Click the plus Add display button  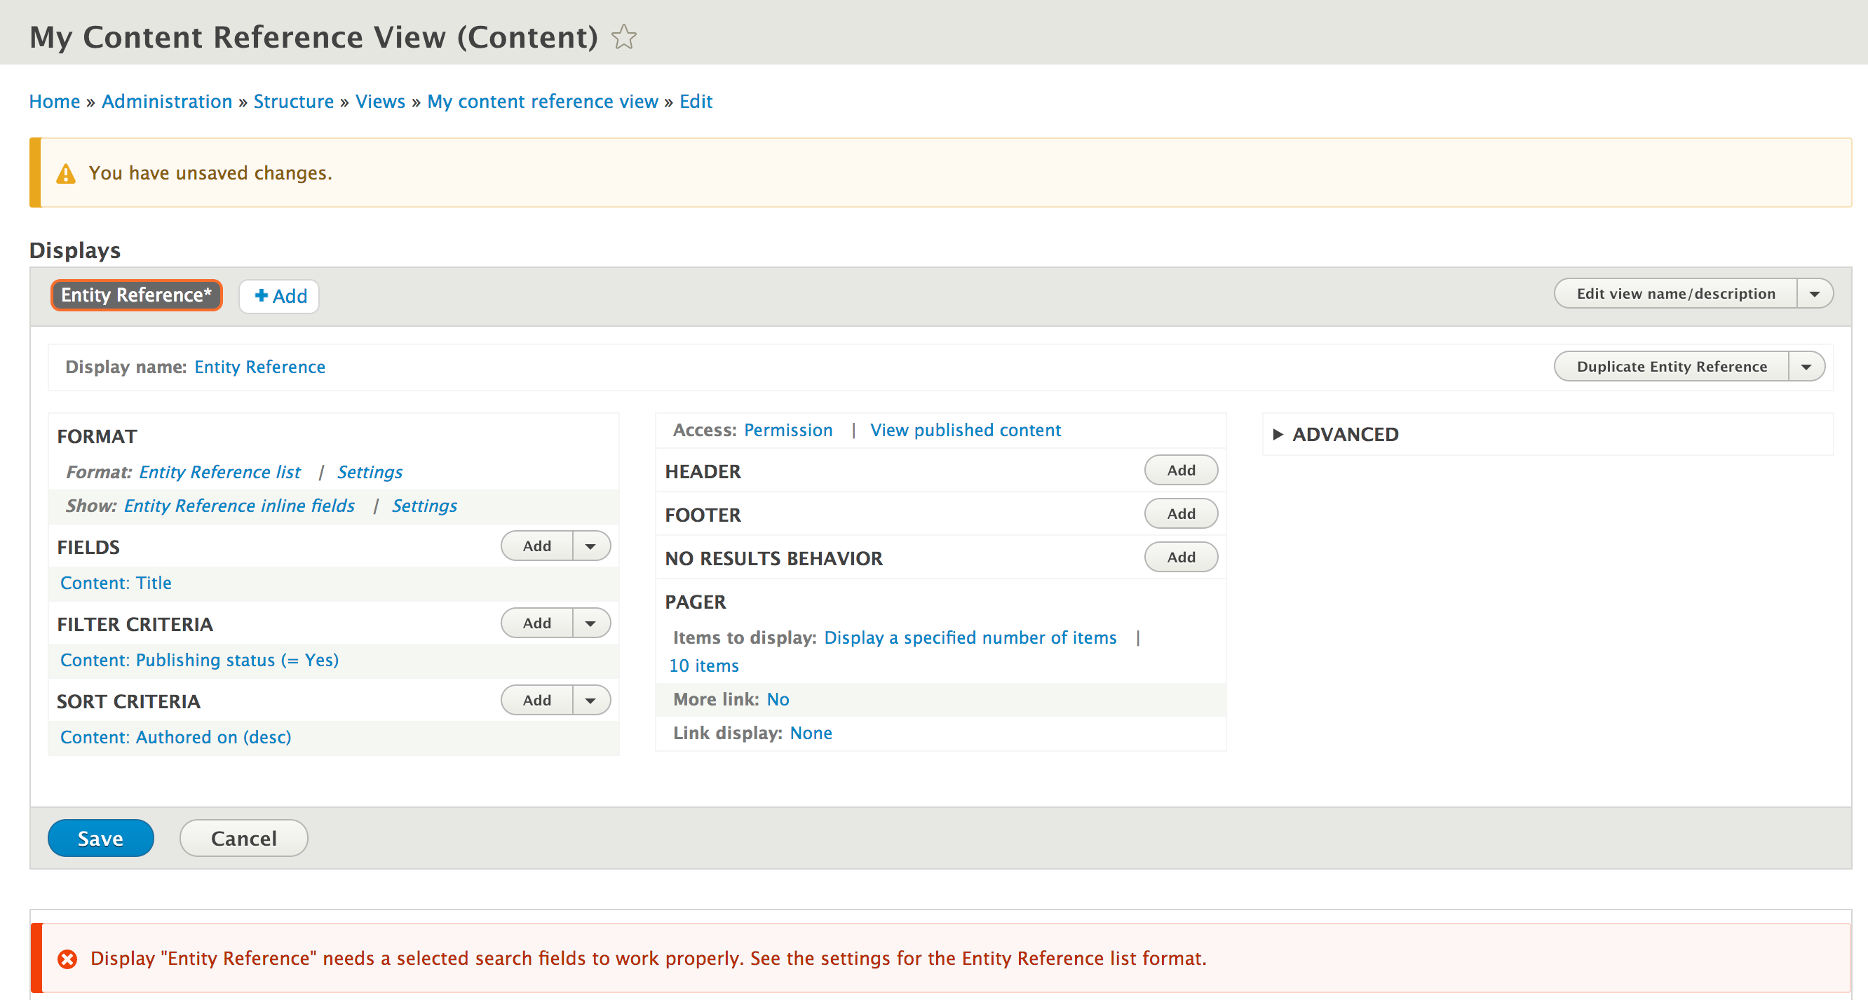(x=280, y=296)
